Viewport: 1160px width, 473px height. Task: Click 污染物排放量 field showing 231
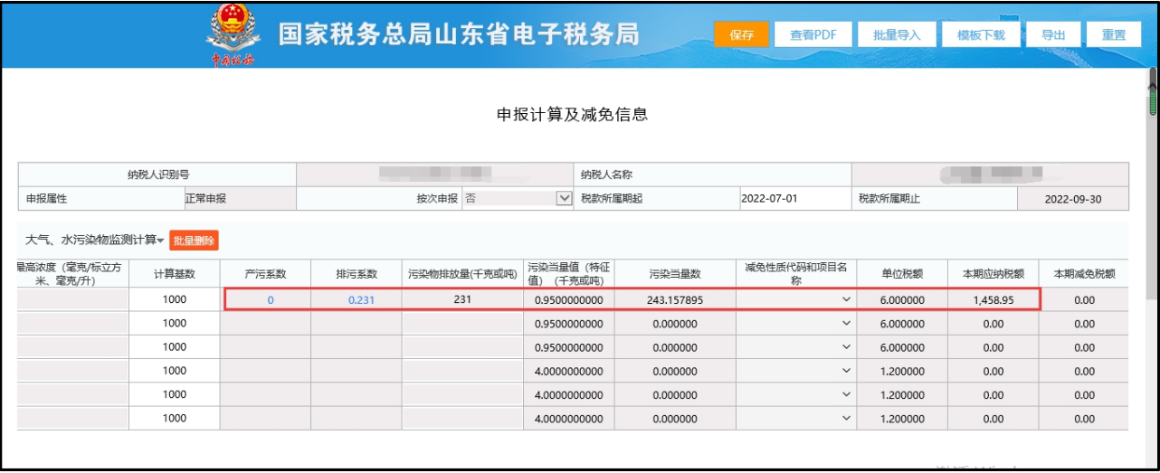click(462, 299)
